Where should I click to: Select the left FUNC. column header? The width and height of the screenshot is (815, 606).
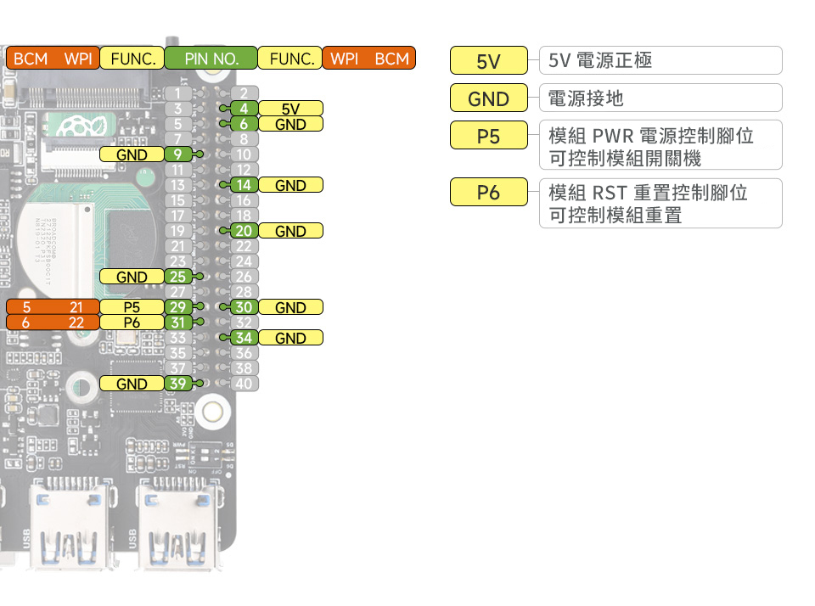[132, 58]
